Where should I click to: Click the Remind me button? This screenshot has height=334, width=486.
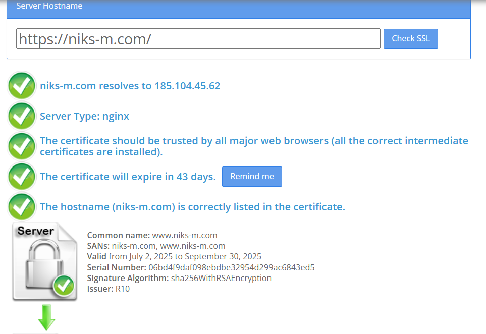click(252, 176)
